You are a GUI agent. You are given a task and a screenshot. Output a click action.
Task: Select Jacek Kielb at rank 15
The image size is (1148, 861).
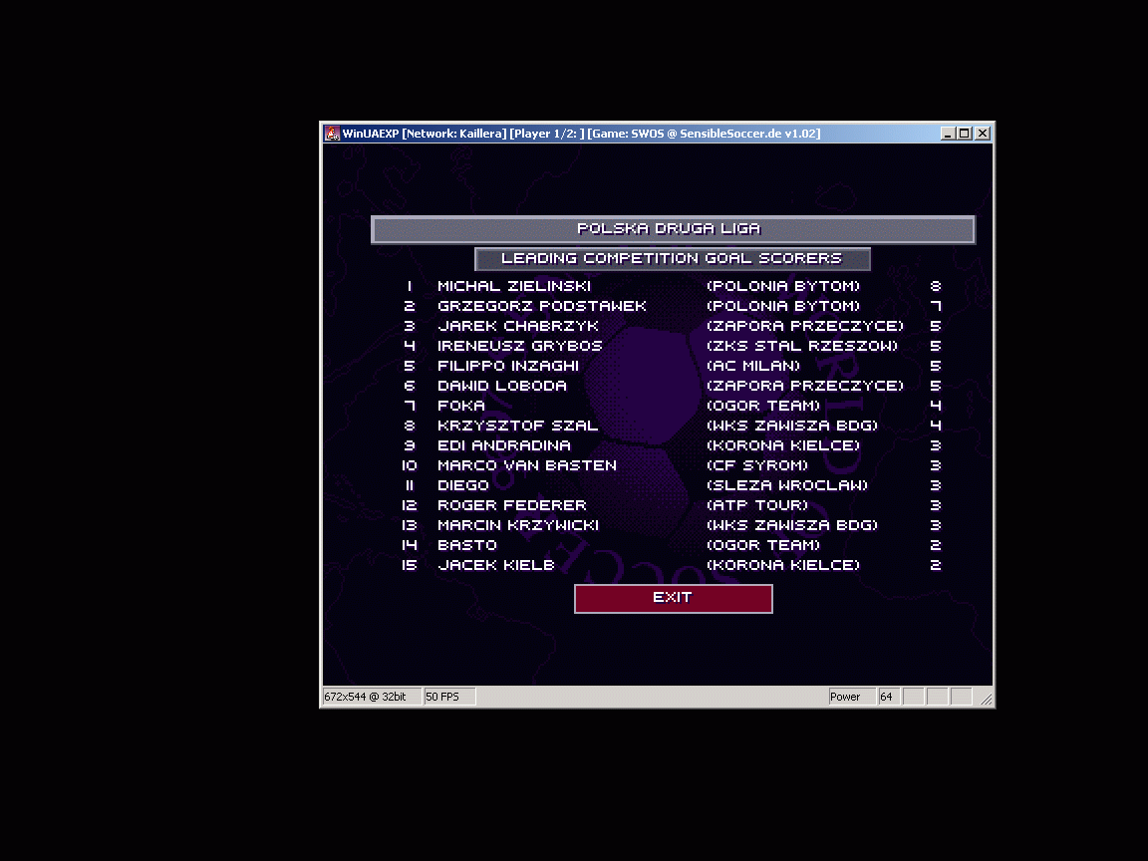(496, 565)
